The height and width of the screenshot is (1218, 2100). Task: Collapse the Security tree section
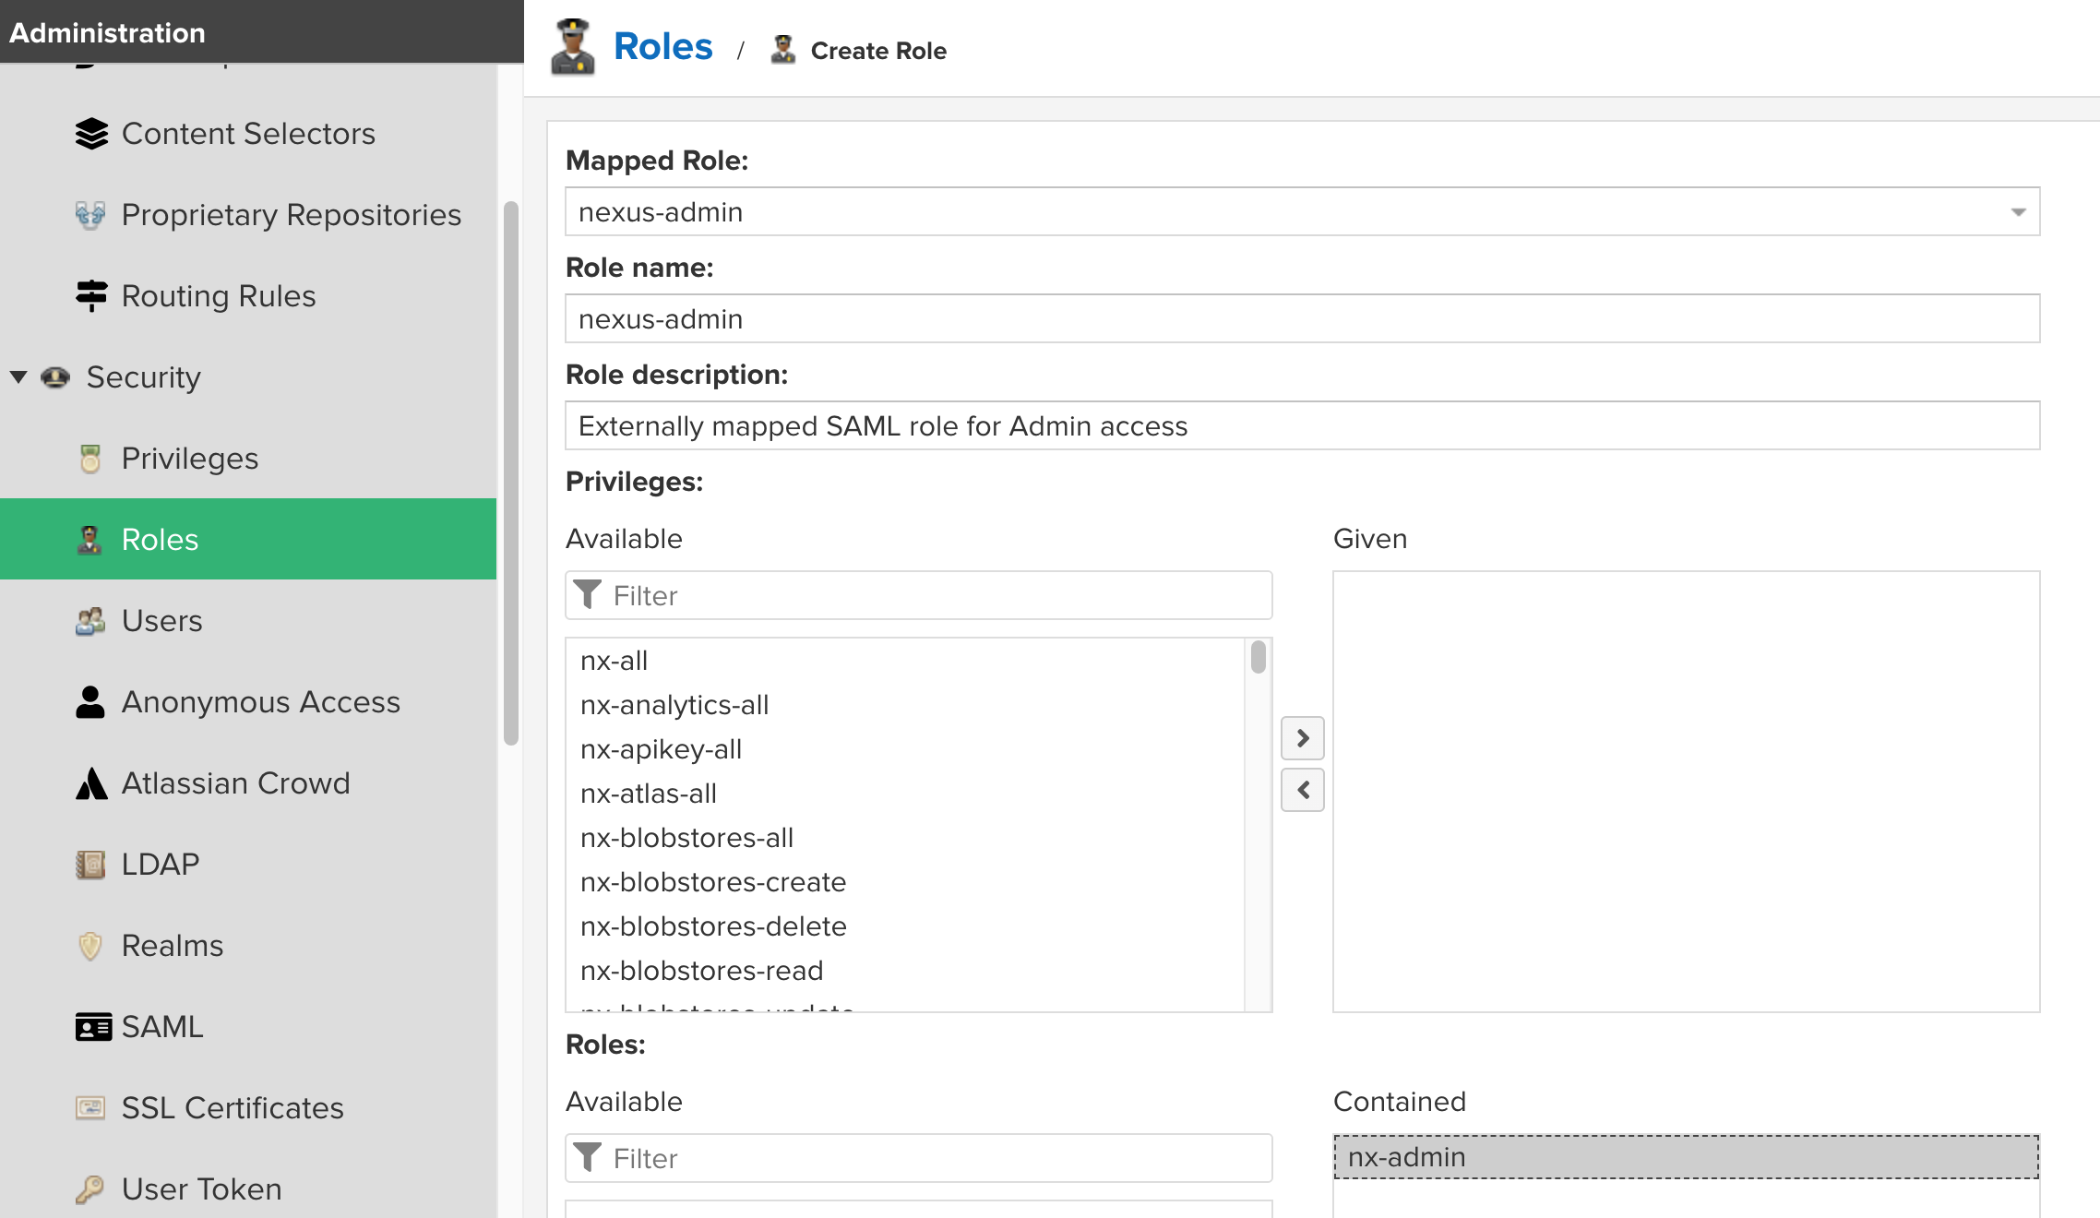(x=18, y=377)
